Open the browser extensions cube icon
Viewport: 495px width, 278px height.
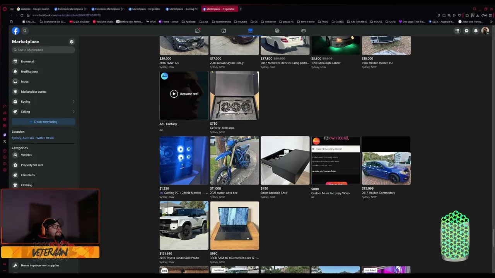467,15
